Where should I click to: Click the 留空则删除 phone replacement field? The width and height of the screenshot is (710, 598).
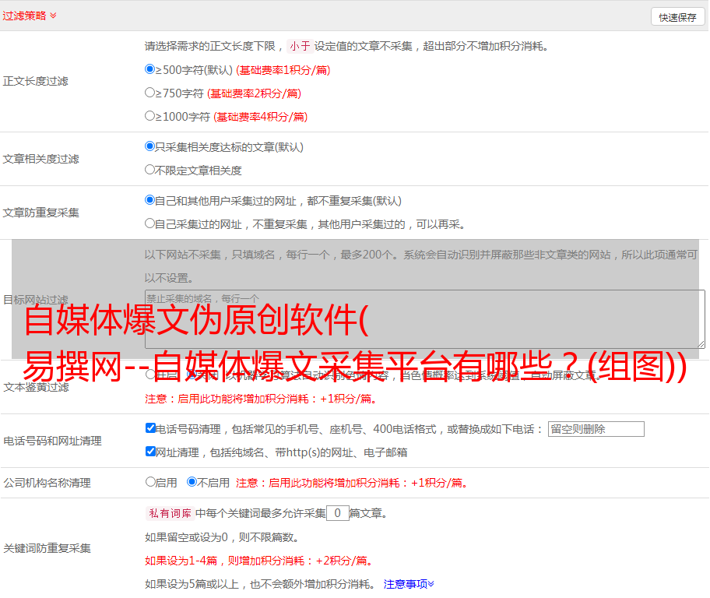[x=596, y=429]
